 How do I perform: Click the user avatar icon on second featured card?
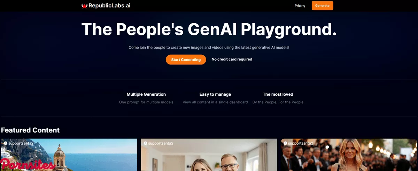coord(145,143)
